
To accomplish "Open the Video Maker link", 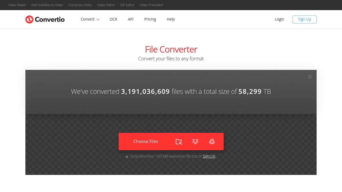I will (x=17, y=5).
